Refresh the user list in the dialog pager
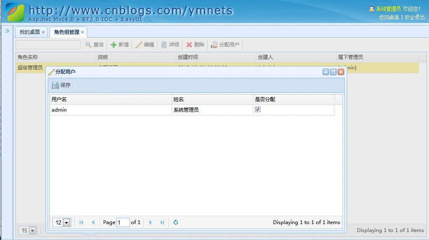The image size is (429, 240). point(176,222)
